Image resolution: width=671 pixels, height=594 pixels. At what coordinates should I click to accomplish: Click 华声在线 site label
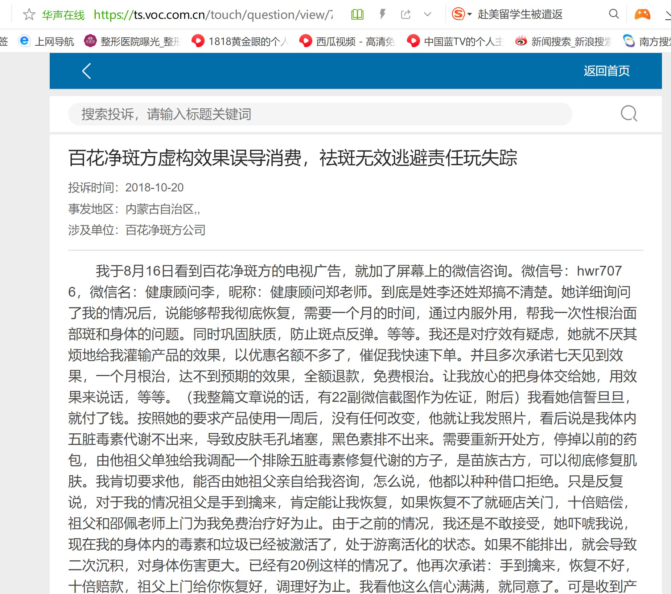tap(63, 15)
